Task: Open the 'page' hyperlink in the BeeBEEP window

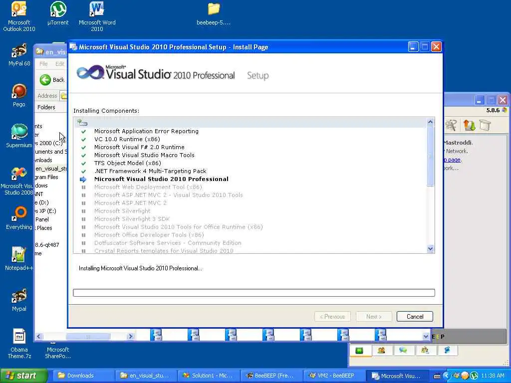Action: pos(453,160)
